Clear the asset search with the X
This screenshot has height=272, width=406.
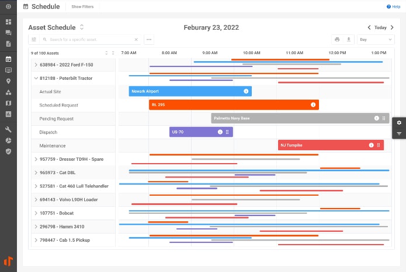pyautogui.click(x=136, y=40)
